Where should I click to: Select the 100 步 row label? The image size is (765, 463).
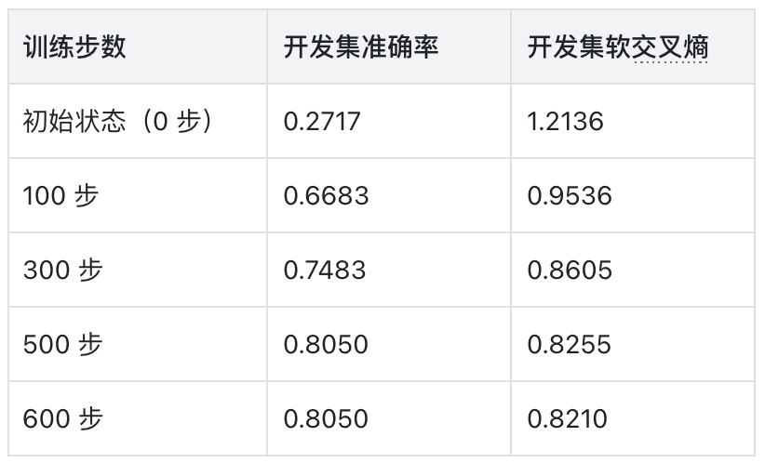61,195
